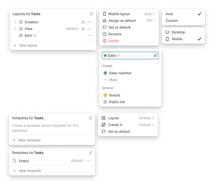Click the info icon next to Main
The width and height of the screenshot is (215, 183).
click(35, 36)
